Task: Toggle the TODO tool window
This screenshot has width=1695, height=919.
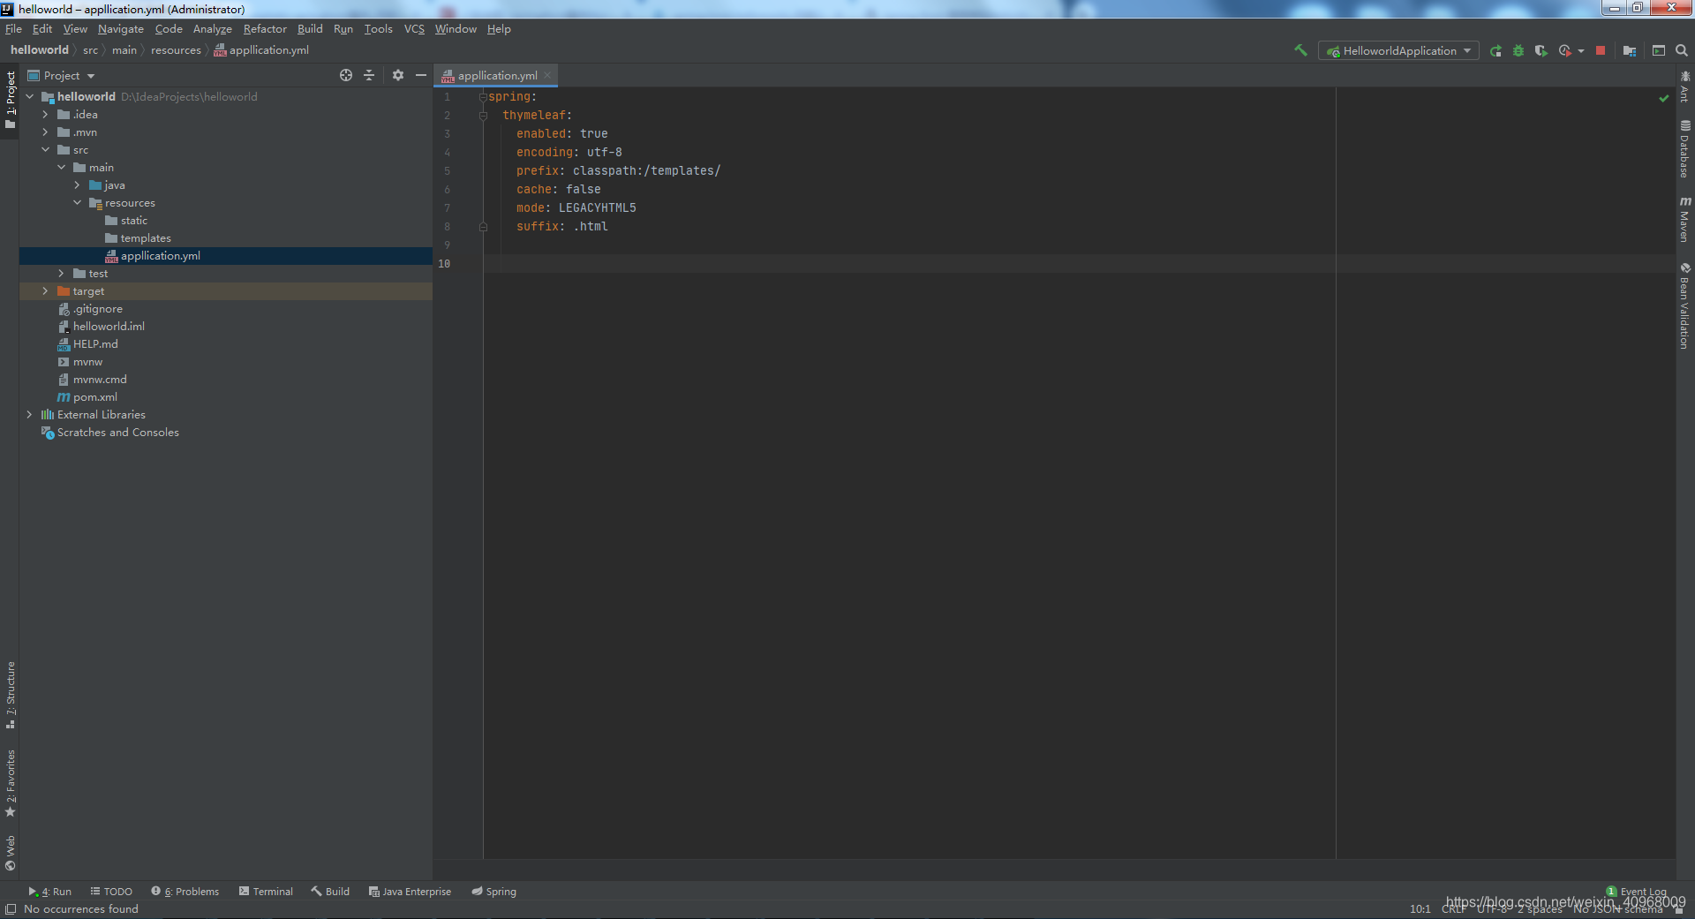Action: coord(110,892)
